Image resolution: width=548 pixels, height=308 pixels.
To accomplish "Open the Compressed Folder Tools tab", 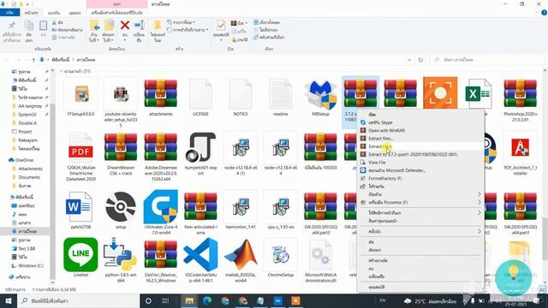I will tap(116, 13).
